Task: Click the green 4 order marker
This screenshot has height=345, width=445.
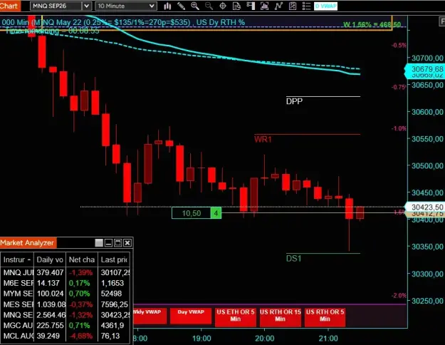Action: click(216, 213)
